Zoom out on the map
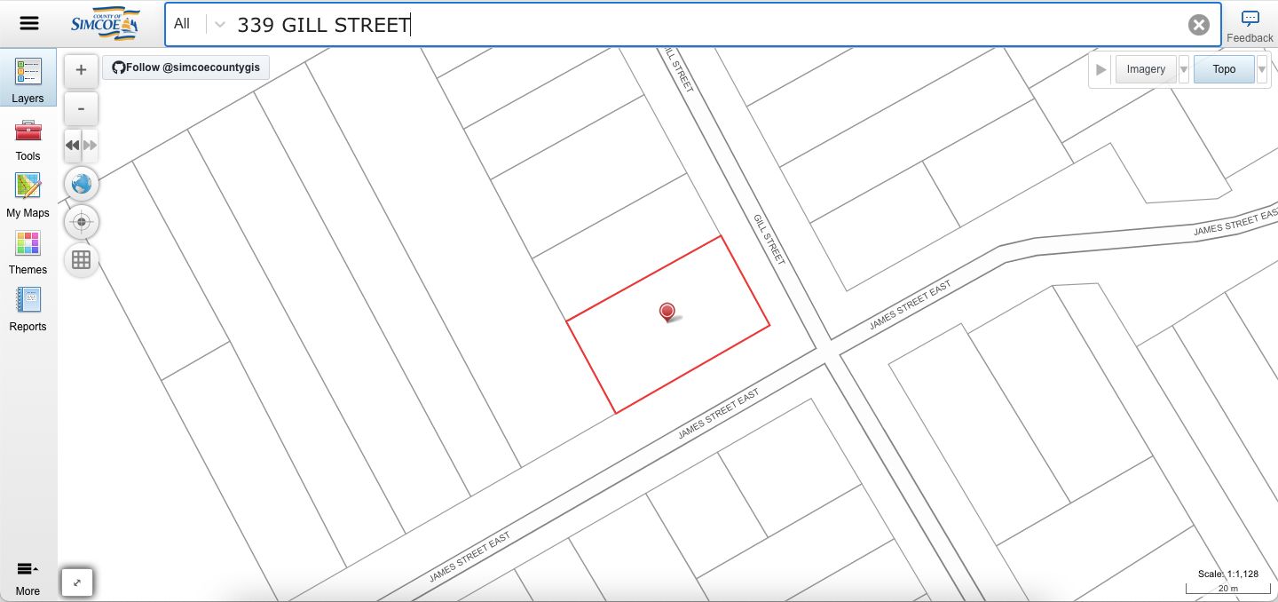 point(82,108)
